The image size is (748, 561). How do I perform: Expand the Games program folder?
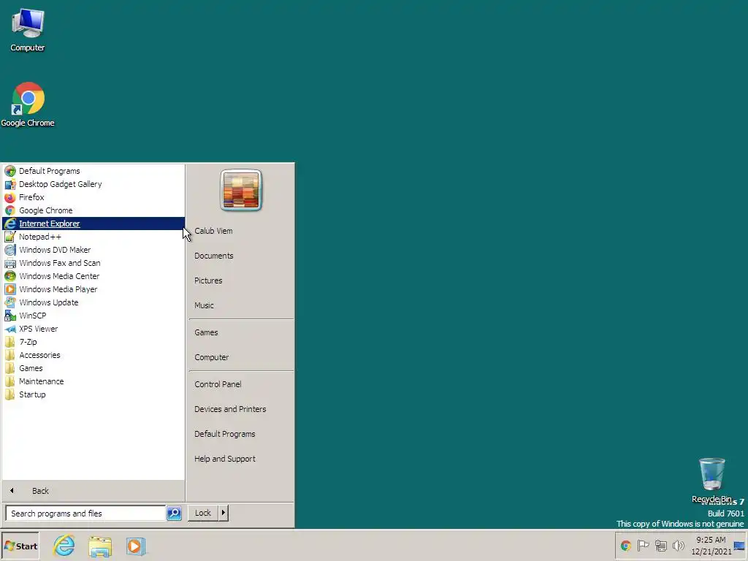click(x=93, y=368)
